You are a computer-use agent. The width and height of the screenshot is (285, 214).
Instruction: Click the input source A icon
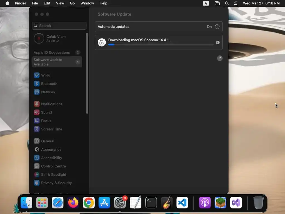click(206, 3)
